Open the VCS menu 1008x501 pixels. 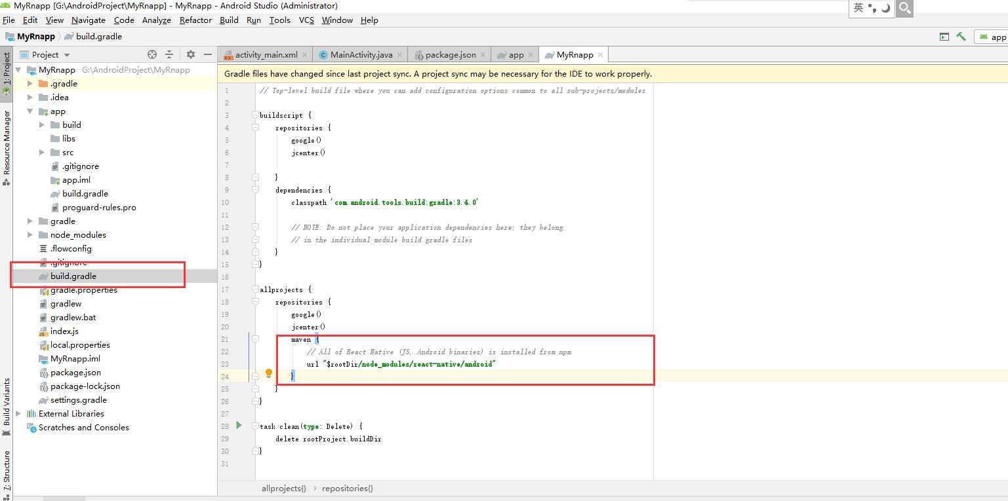coord(306,20)
